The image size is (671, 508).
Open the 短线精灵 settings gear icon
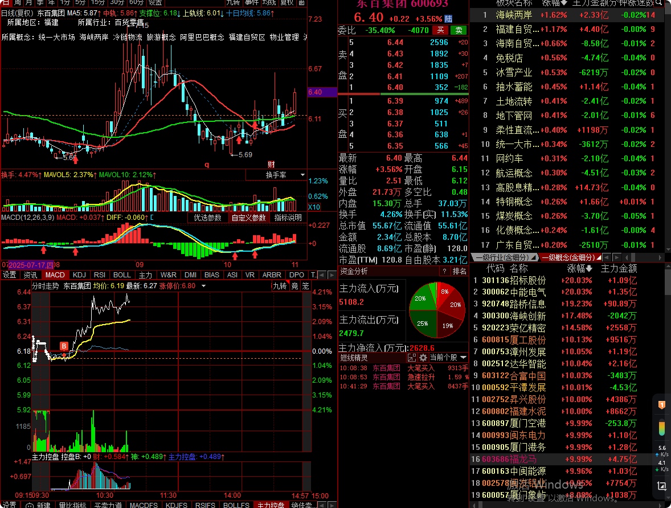point(423,357)
